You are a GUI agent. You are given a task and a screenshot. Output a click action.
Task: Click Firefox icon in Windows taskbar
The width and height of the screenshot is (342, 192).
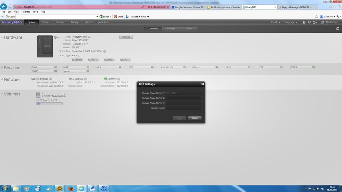pos(71,188)
